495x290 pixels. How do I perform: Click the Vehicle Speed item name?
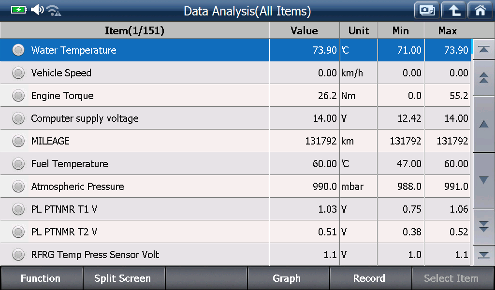61,73
